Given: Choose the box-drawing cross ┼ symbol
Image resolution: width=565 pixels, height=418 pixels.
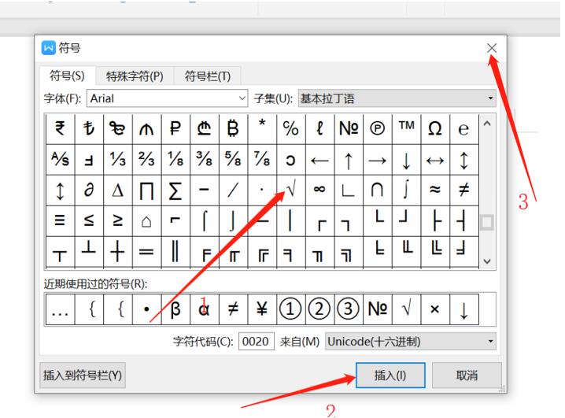Looking at the screenshot, I should (x=118, y=252).
